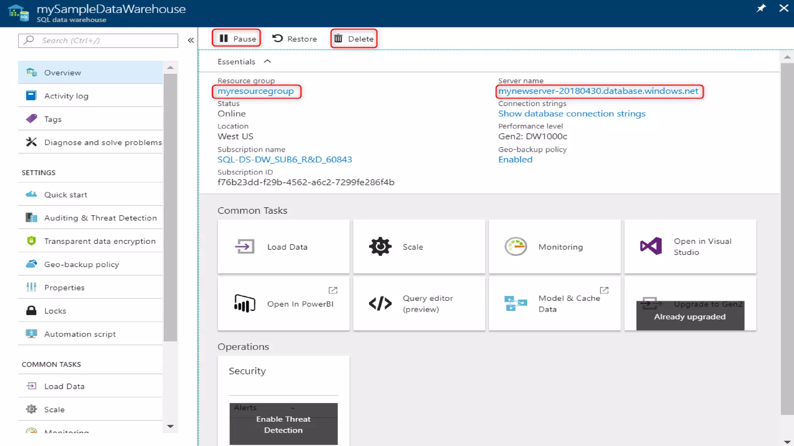
Task: Collapse the left menu with double chevron
Action: coord(191,40)
